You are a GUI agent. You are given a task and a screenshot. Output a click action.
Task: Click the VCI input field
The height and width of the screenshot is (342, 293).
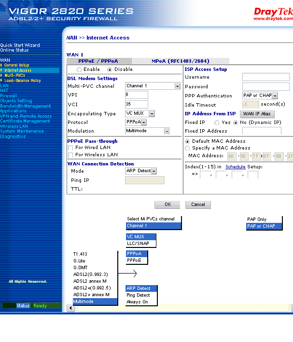click(x=137, y=104)
